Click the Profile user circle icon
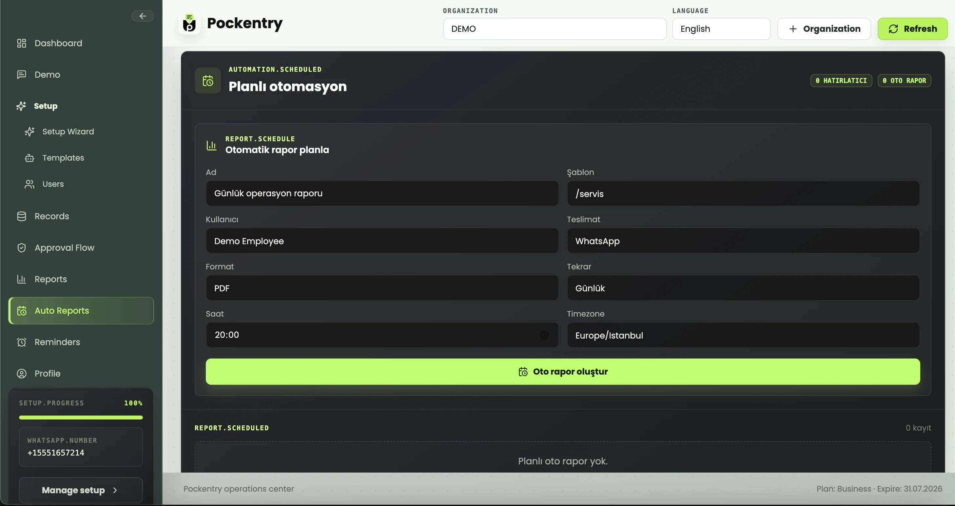This screenshot has width=955, height=506. click(x=22, y=374)
